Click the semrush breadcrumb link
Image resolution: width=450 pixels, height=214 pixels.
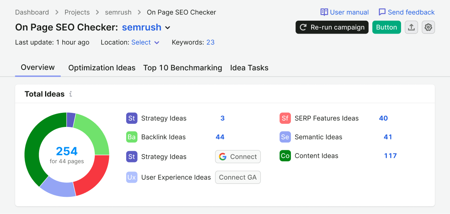(118, 12)
